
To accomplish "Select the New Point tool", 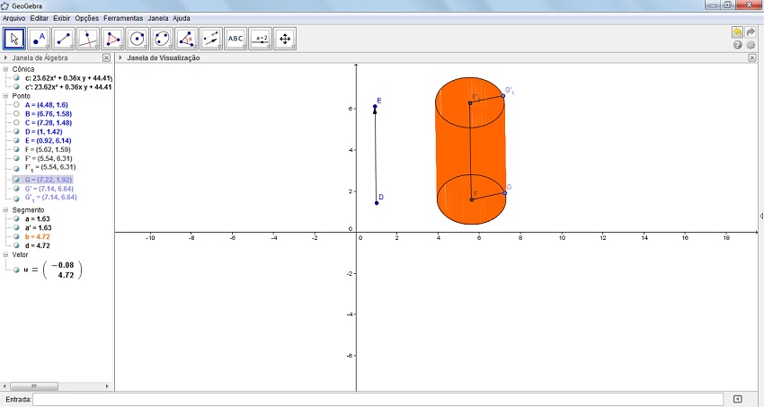I will coord(39,39).
